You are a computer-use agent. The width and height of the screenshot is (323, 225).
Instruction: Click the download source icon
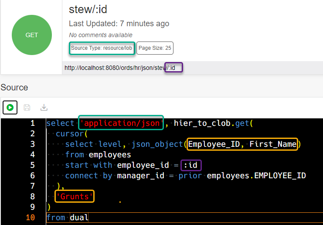(44, 107)
